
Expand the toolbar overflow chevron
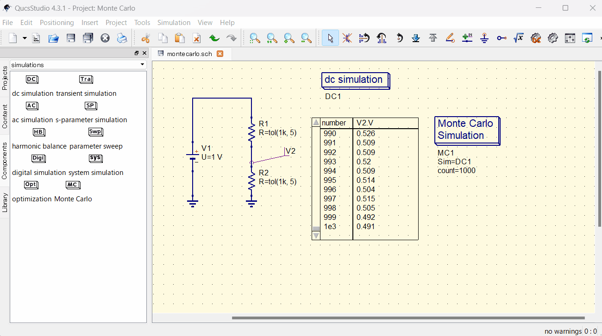(599, 38)
